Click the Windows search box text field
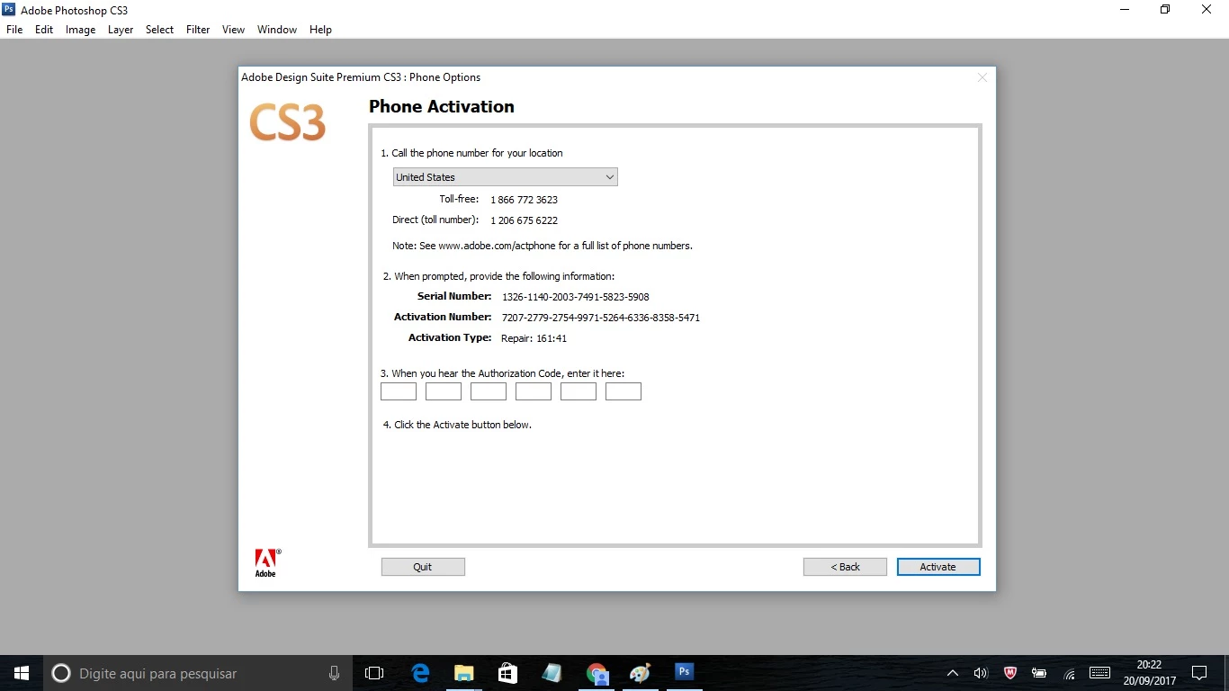 pyautogui.click(x=198, y=673)
